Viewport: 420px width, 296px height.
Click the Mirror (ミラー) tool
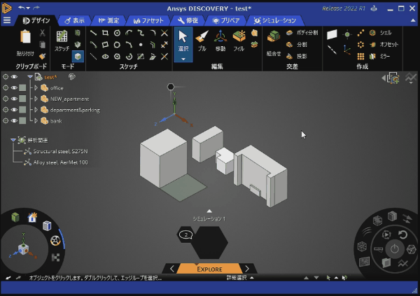(x=379, y=56)
